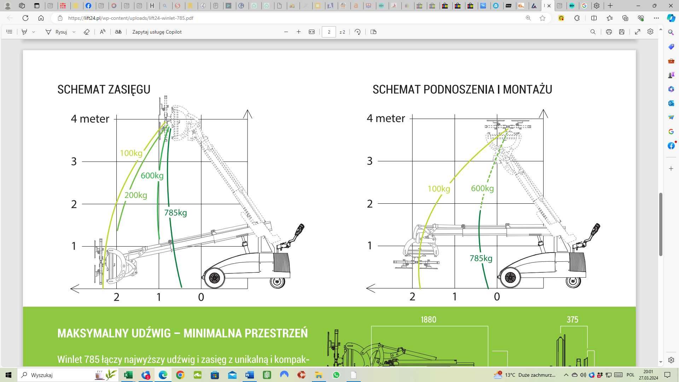Open the weather widget 13°C
This screenshot has height=382, width=679.
pyautogui.click(x=524, y=375)
